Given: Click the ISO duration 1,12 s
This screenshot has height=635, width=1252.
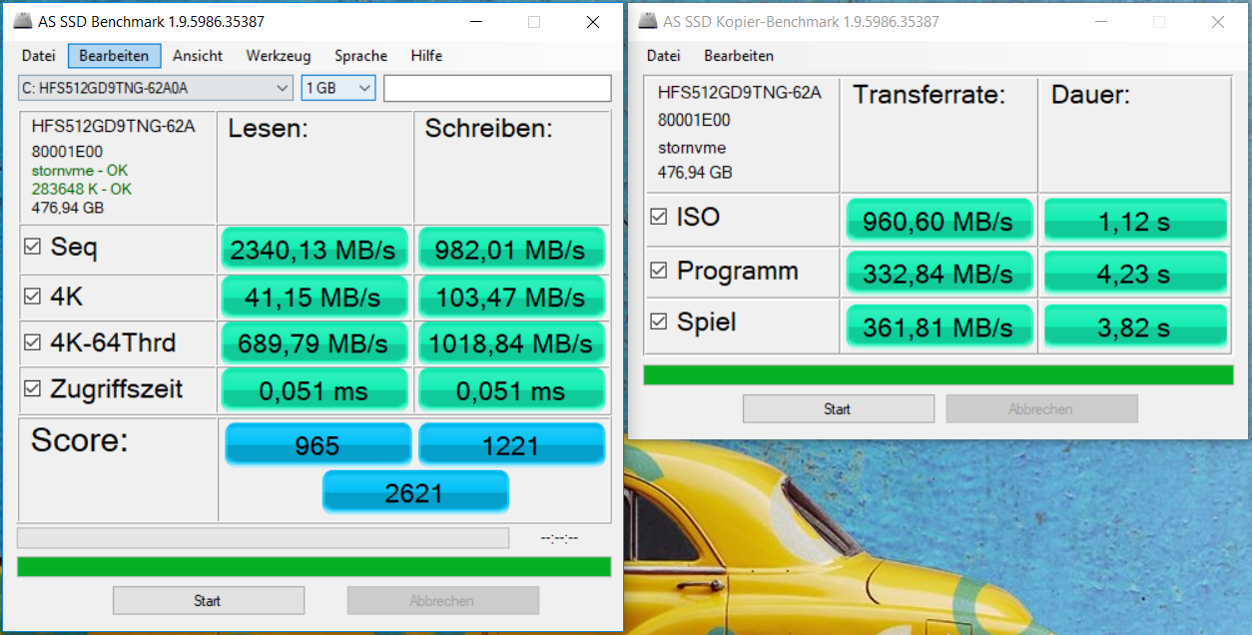Looking at the screenshot, I should [x=1135, y=221].
